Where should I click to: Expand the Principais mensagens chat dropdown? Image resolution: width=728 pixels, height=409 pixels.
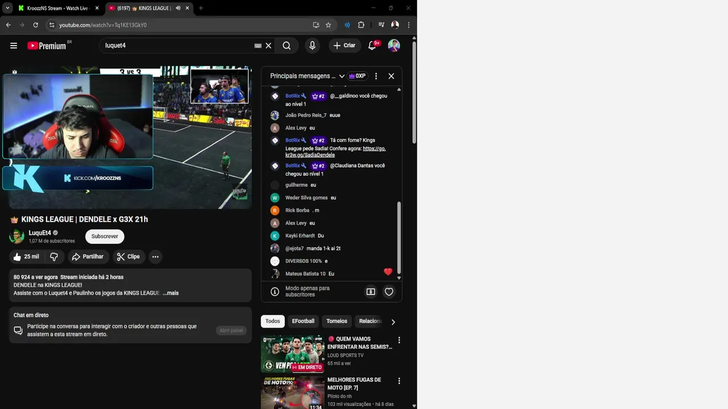pyautogui.click(x=342, y=76)
